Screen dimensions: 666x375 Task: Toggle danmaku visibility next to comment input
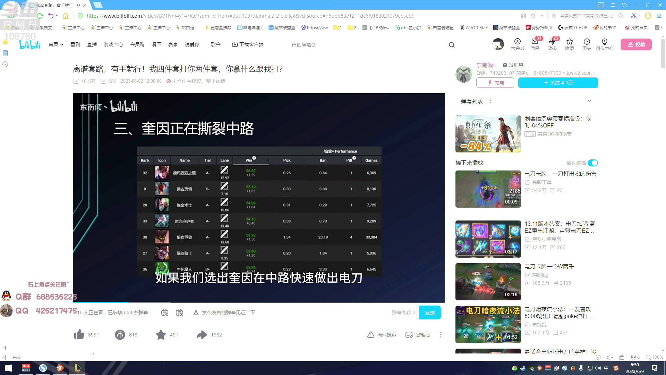click(x=164, y=312)
